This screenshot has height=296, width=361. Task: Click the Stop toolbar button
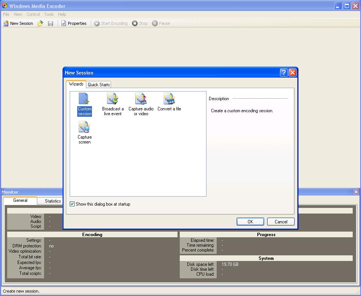click(x=140, y=23)
